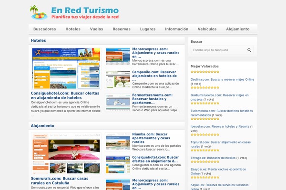286x190 pixels.
Task: Open 'Destinia.com: Buscar y reservar viajes Online'
Action: (222, 79)
